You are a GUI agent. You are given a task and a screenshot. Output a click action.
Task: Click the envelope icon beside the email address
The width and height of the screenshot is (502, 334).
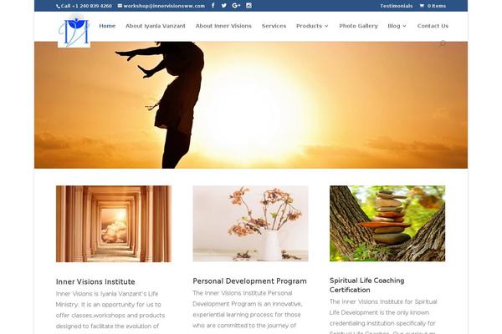pyautogui.click(x=120, y=6)
